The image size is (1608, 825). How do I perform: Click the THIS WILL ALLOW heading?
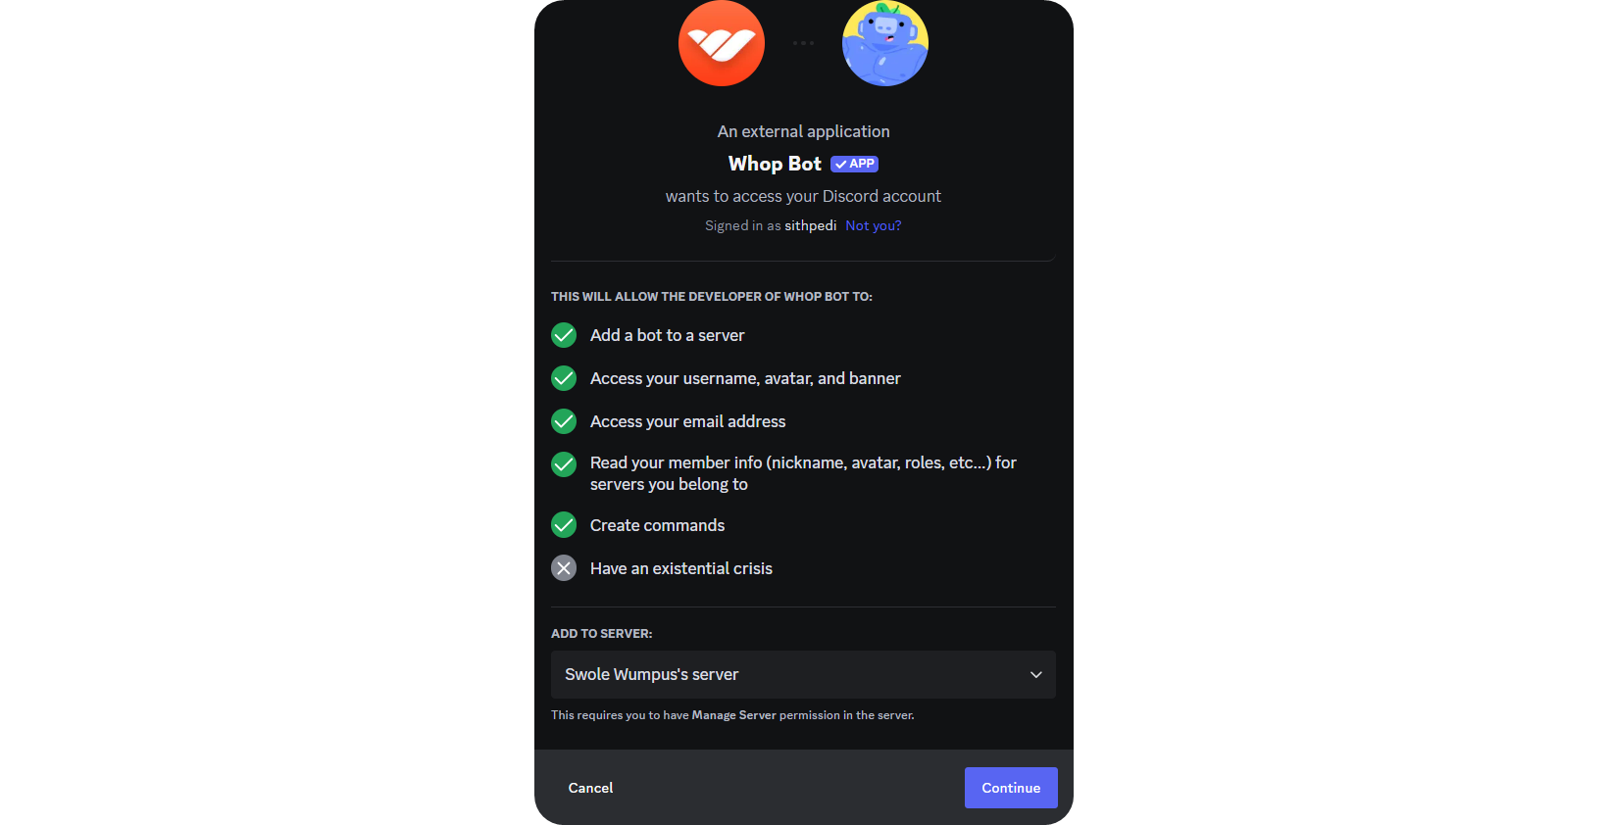tap(711, 296)
